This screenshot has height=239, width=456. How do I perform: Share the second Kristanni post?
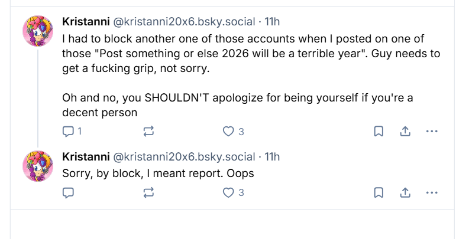pyautogui.click(x=406, y=192)
